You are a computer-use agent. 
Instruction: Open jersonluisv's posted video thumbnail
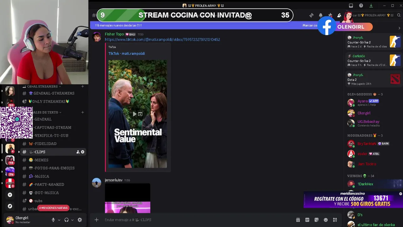point(128,199)
